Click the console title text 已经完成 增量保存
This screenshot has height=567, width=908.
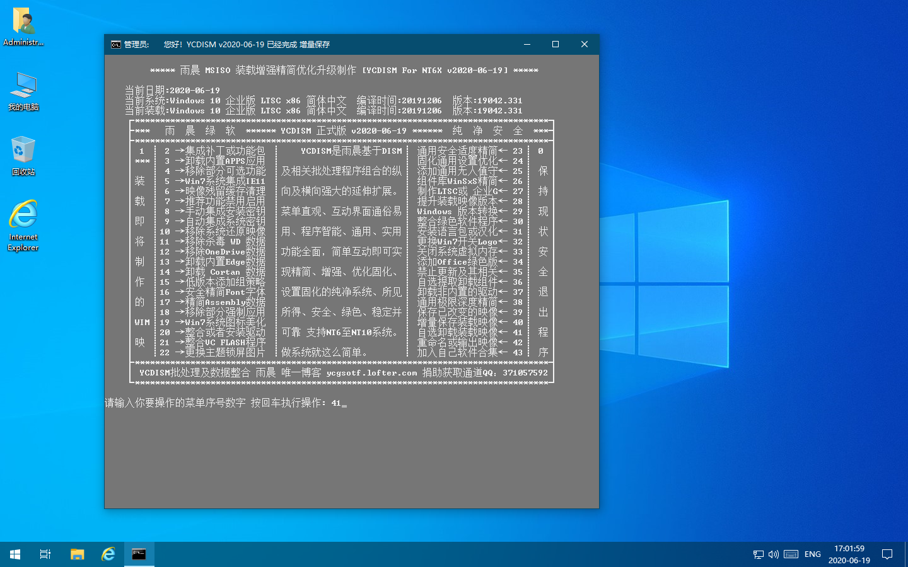(x=298, y=45)
